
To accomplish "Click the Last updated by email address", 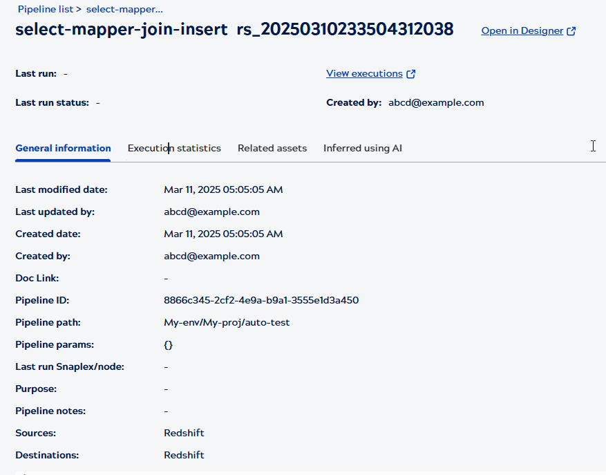I will tap(212, 212).
